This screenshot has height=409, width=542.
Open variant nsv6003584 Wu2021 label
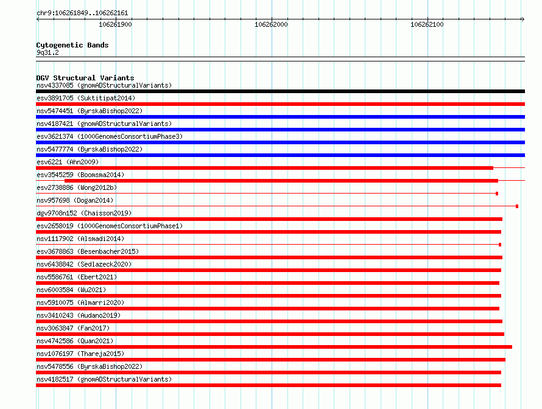[71, 290]
